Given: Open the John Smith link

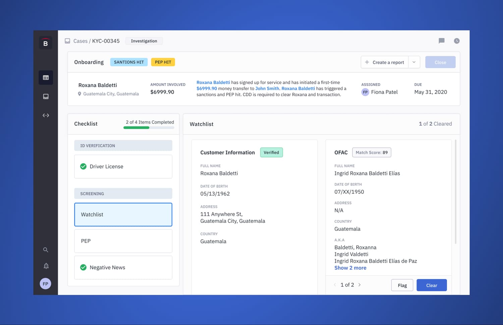Looking at the screenshot, I should (x=267, y=88).
